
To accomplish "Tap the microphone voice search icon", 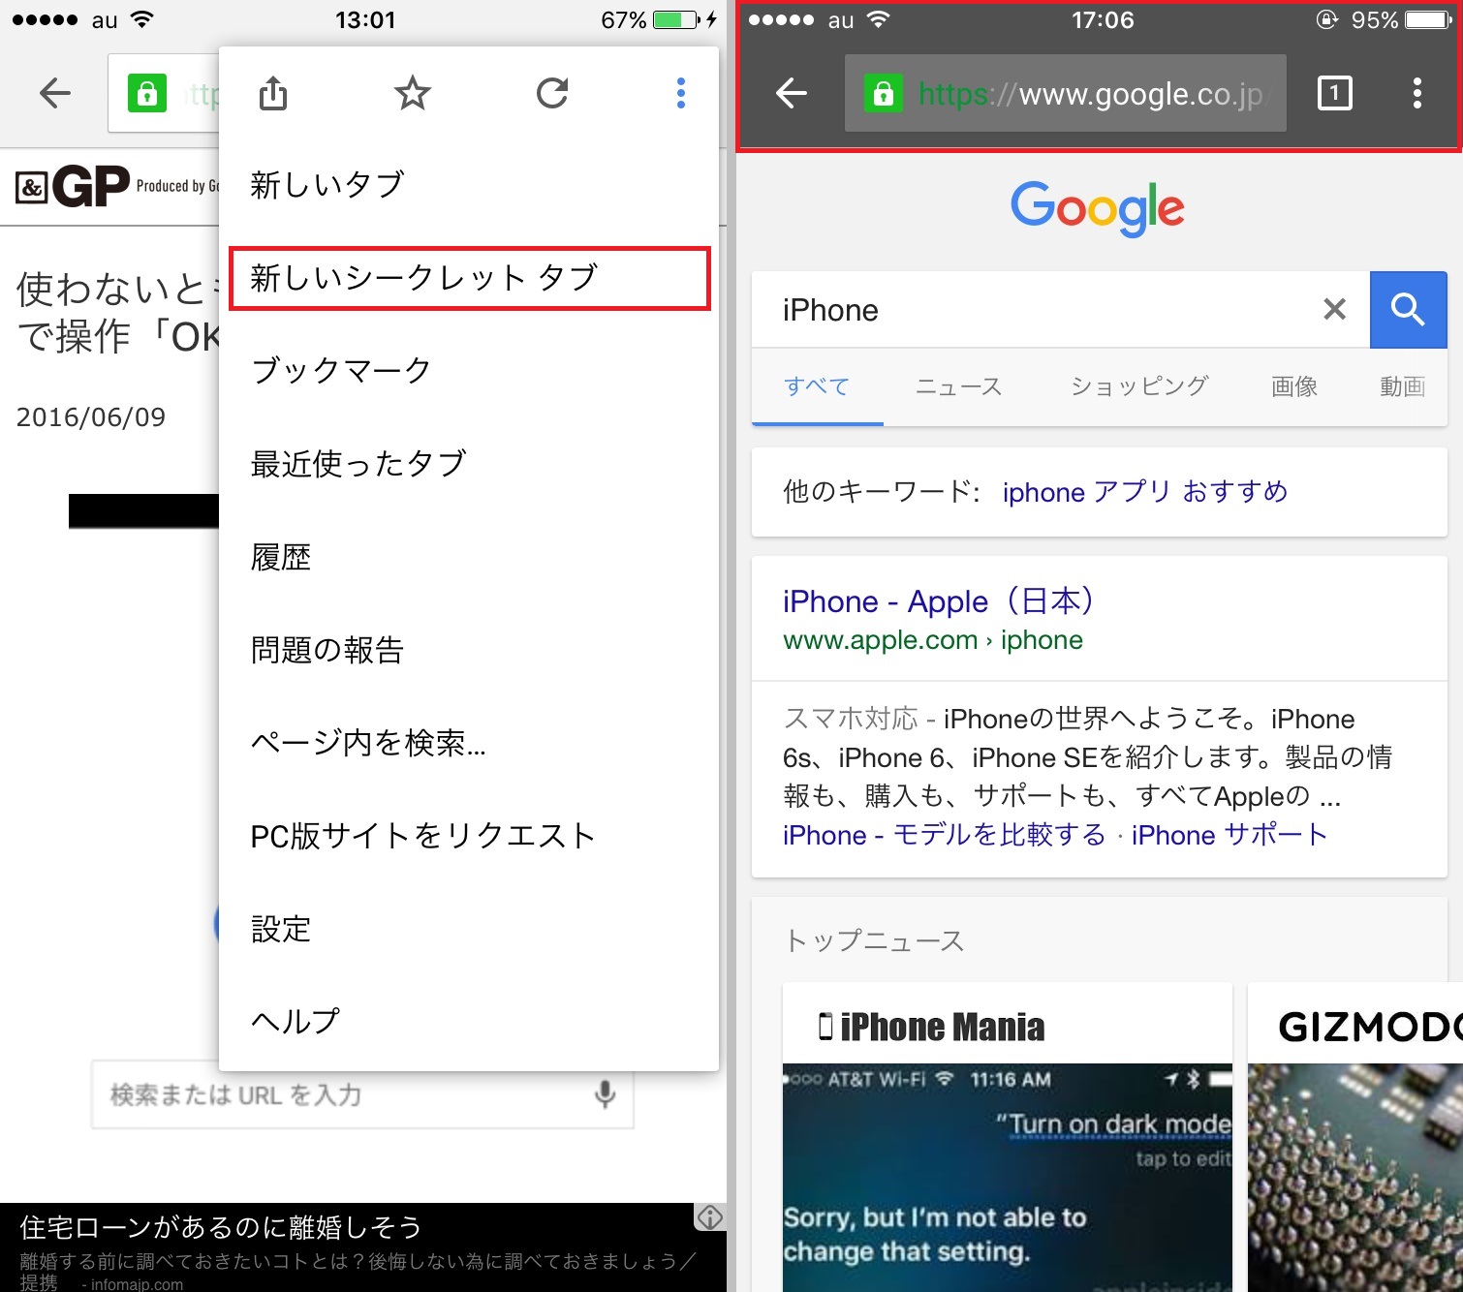I will point(605,1094).
